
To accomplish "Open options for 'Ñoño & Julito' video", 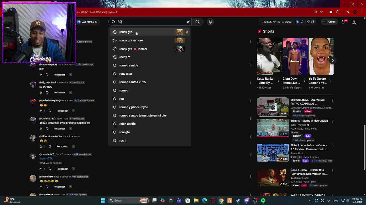I will point(332,171).
